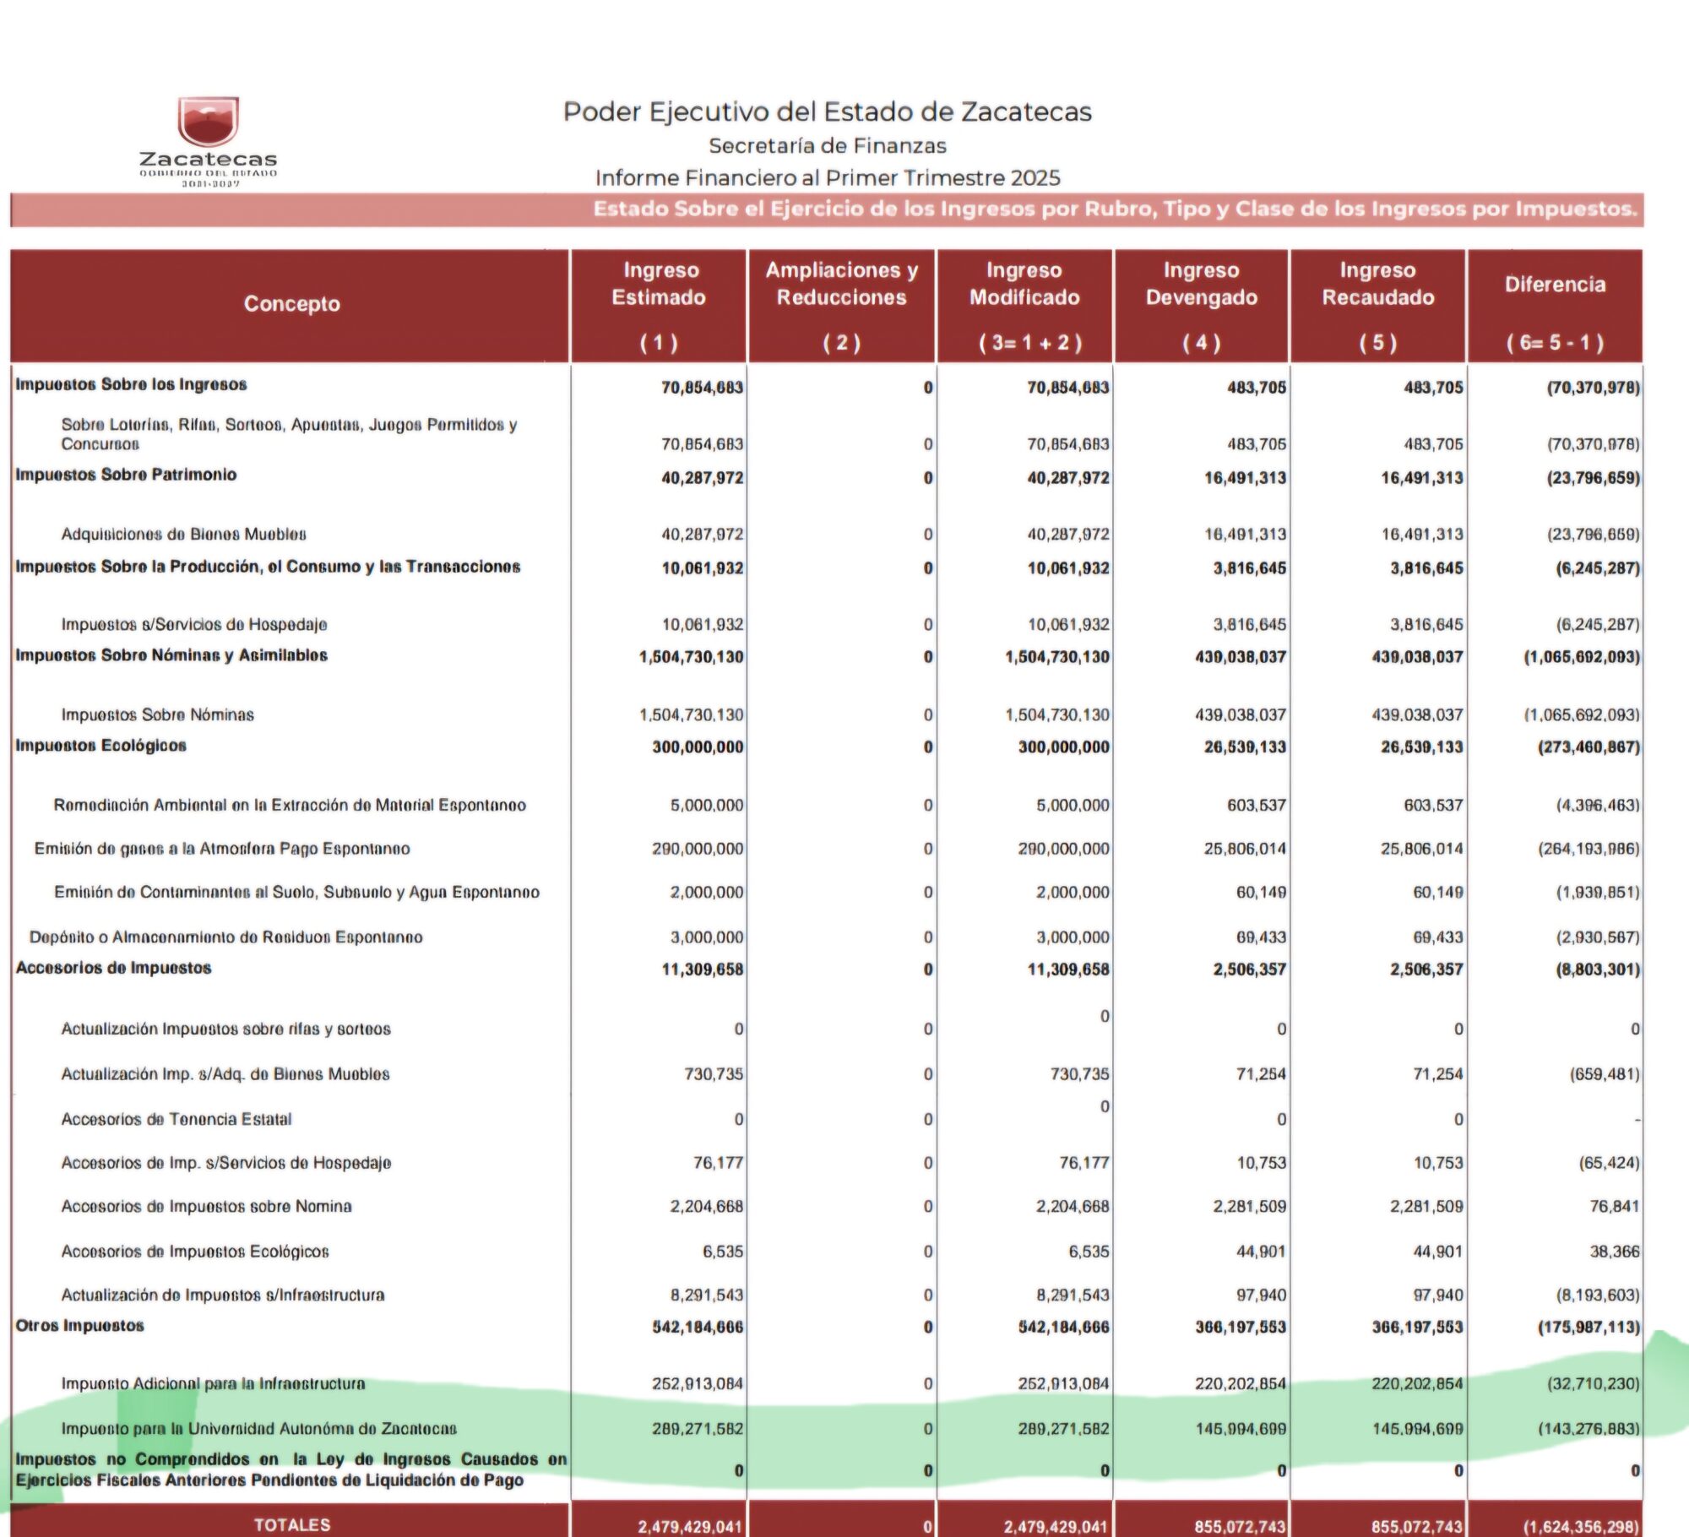
Task: Click the 'Ingreso Devengado' column header
Action: point(1202,306)
